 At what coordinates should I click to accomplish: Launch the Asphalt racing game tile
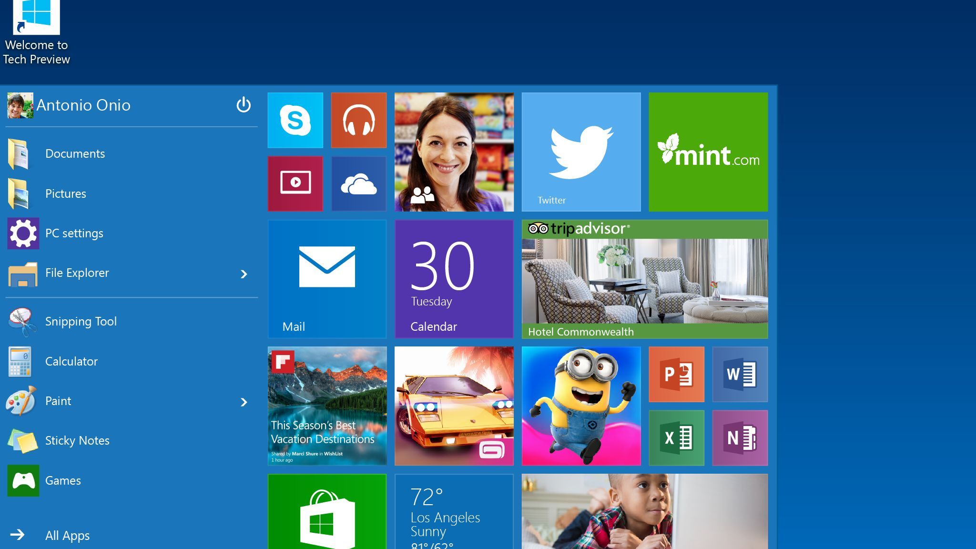pos(454,406)
